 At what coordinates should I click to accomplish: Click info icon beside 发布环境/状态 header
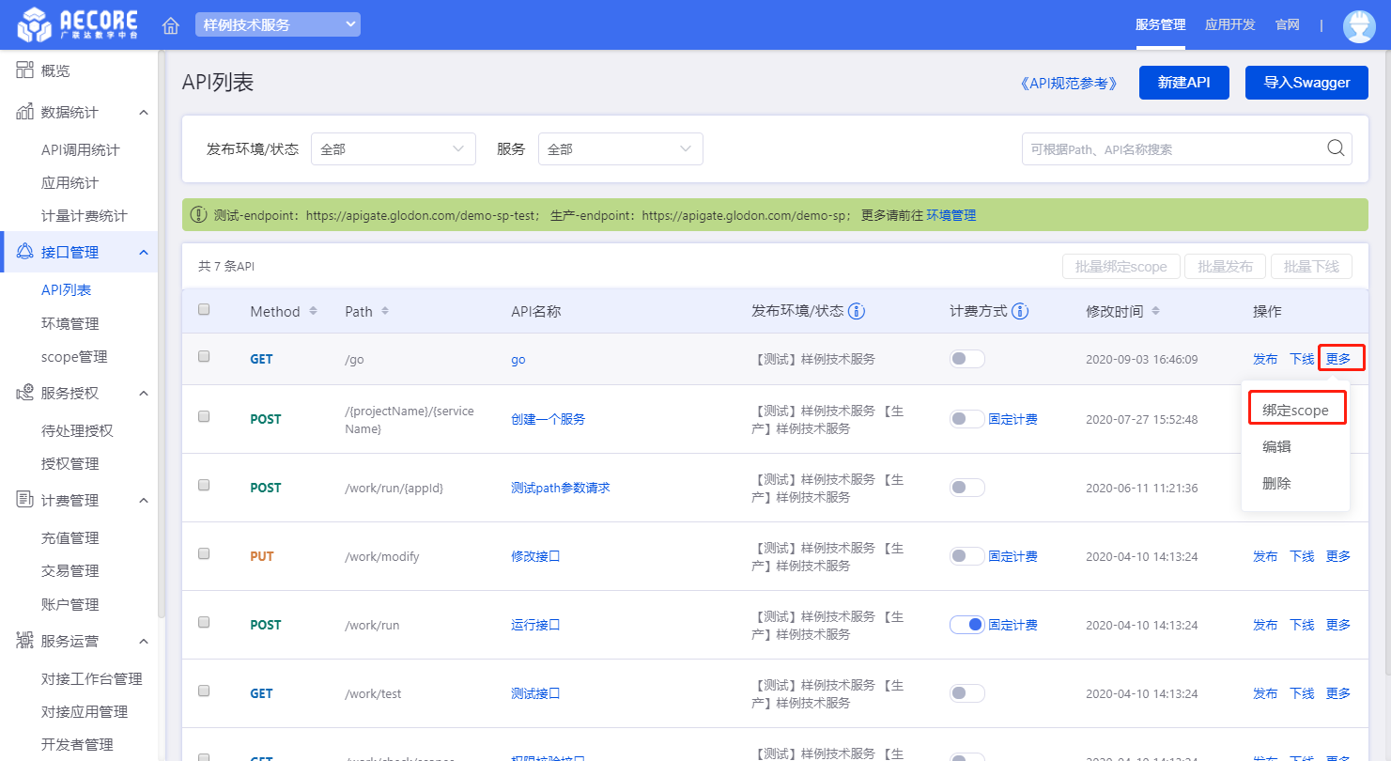click(857, 311)
